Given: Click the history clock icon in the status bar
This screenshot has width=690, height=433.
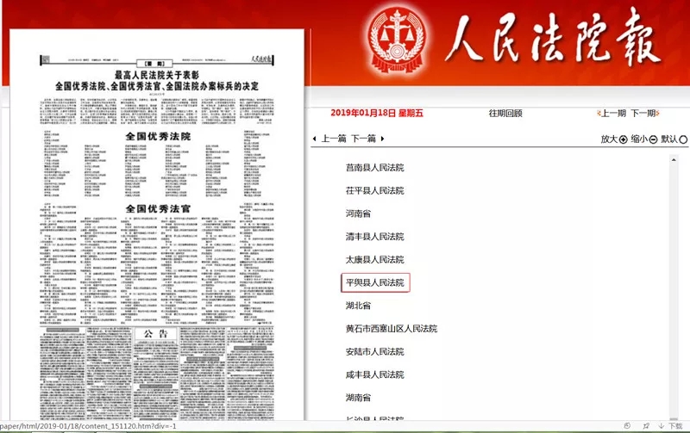Looking at the screenshot, I should tap(627, 425).
